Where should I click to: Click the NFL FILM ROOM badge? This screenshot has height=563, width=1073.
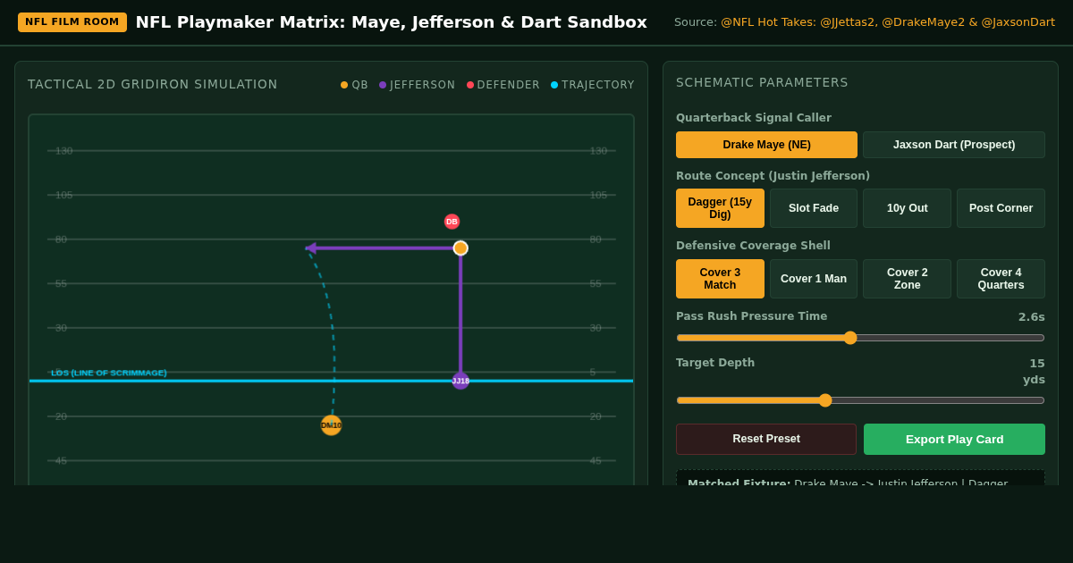72,22
